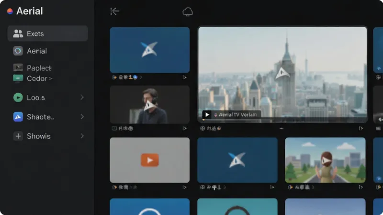383x215 pixels.
Task: Click the play-next icon under the cartoon woman thumbnail
Action: coord(361,187)
